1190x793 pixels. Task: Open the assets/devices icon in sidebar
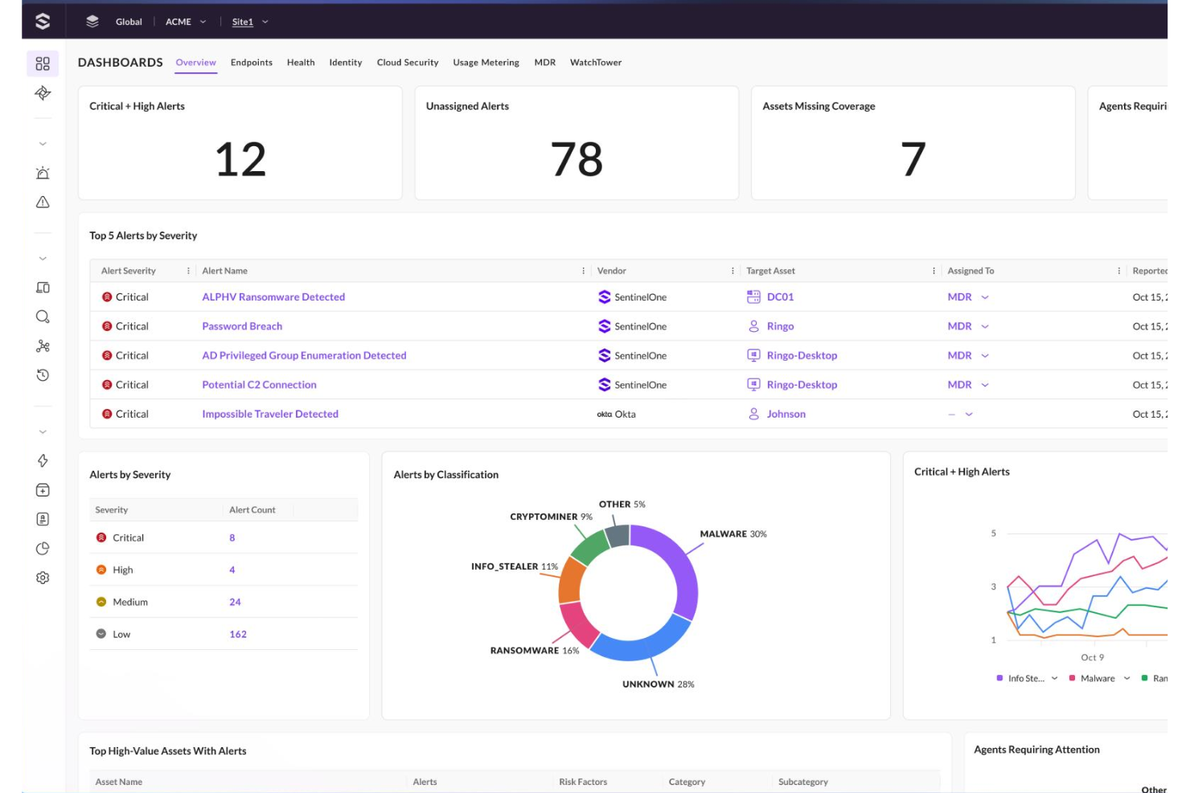(x=43, y=287)
